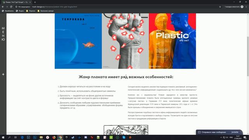
Task: Reload the page with the refresh icon
Action: [x=11, y=7]
